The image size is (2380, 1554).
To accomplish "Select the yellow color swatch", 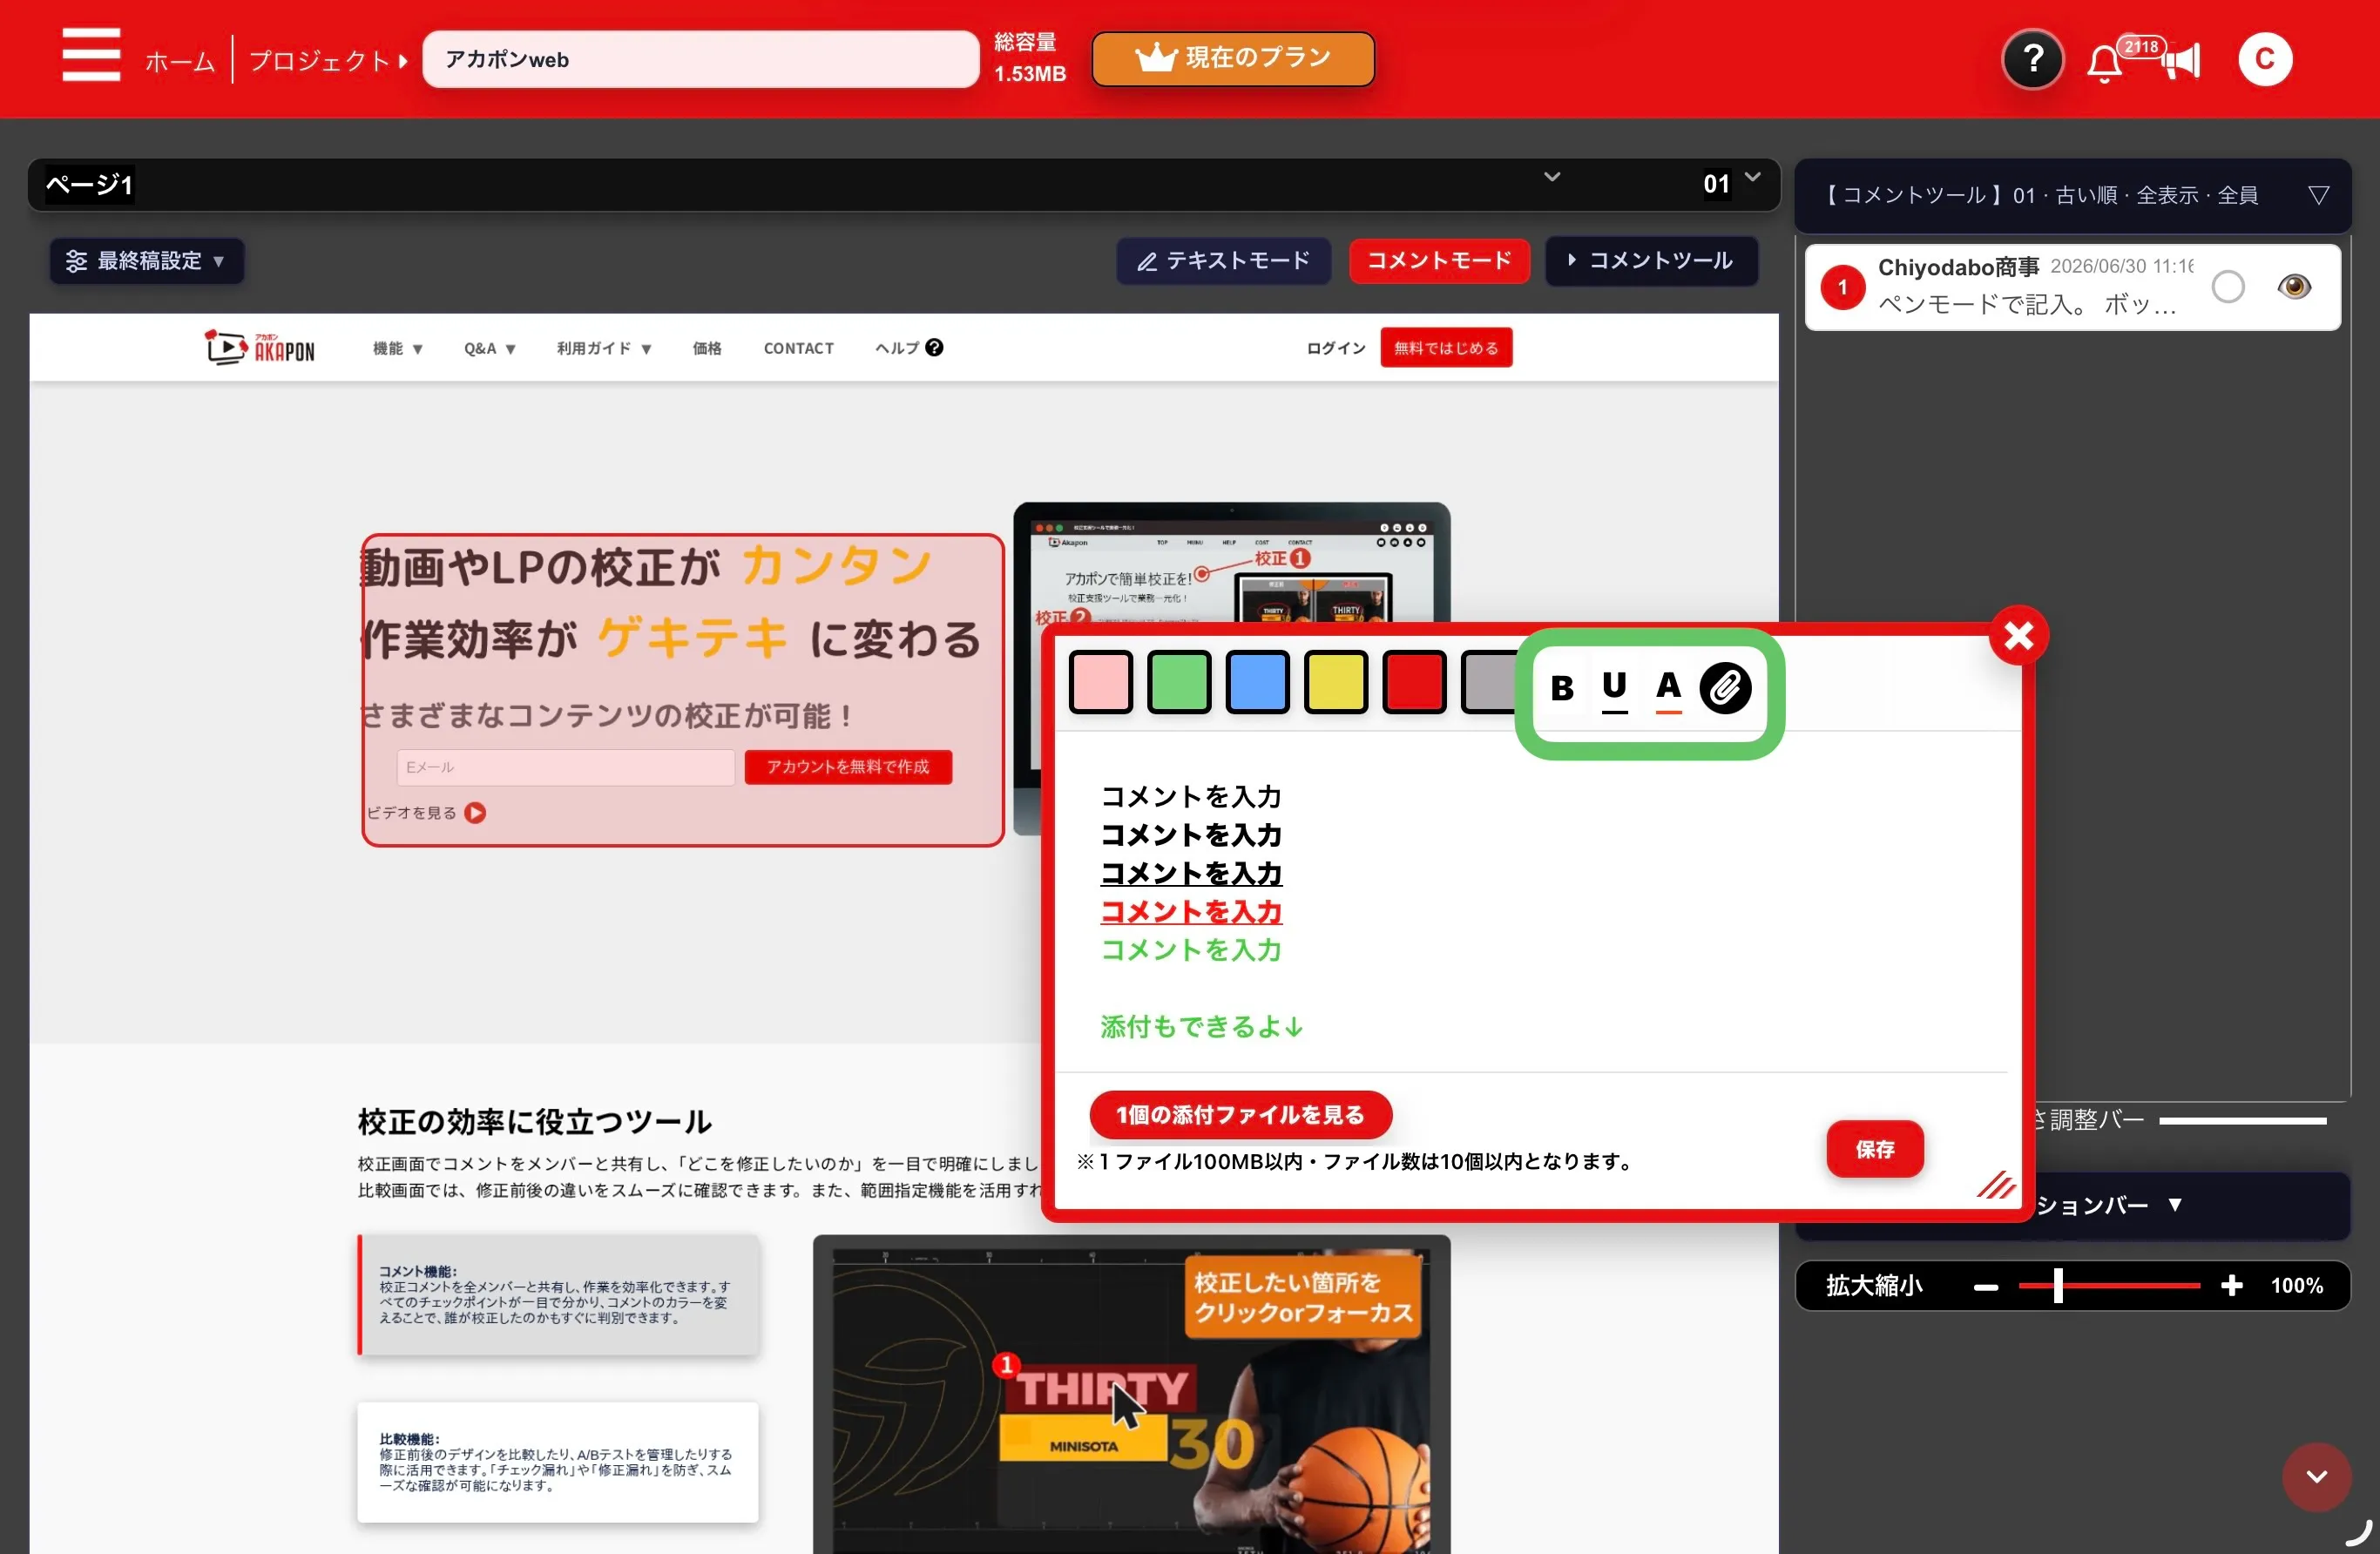I will pos(1335,682).
